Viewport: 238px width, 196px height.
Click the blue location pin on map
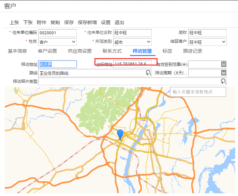(120, 134)
